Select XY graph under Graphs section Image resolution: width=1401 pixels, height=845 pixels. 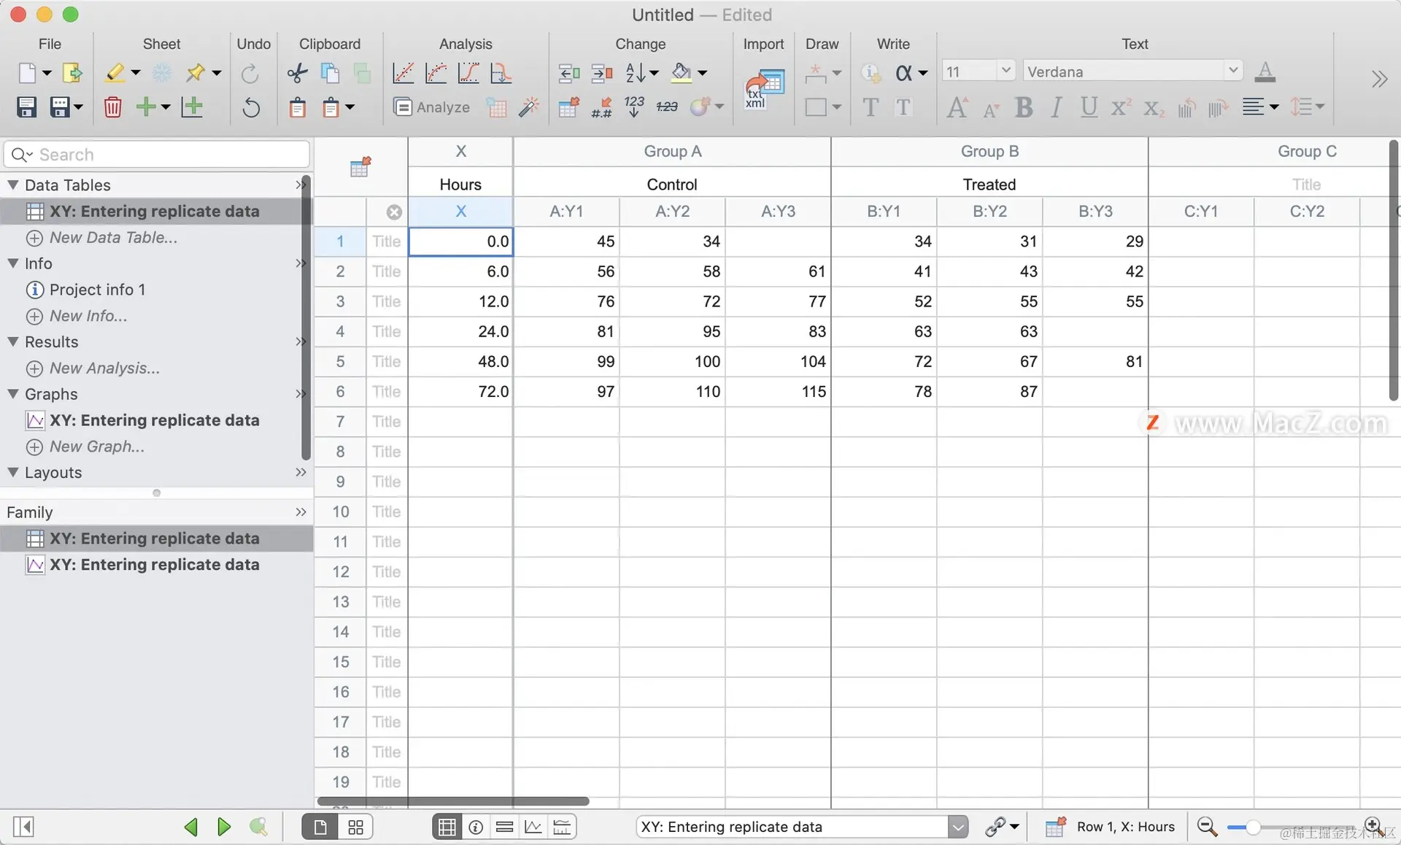[x=154, y=420]
